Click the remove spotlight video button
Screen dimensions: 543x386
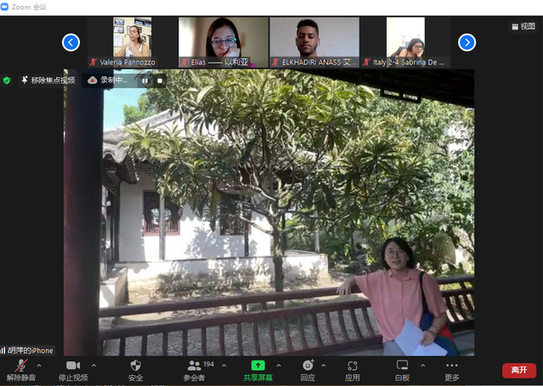[48, 80]
